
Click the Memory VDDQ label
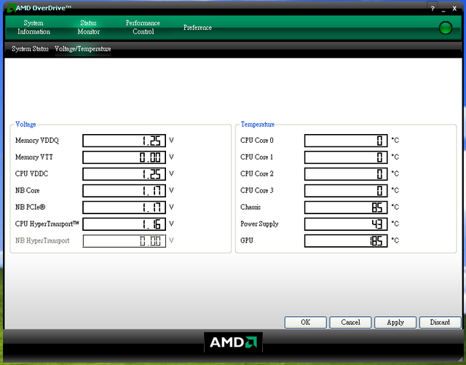pos(37,141)
